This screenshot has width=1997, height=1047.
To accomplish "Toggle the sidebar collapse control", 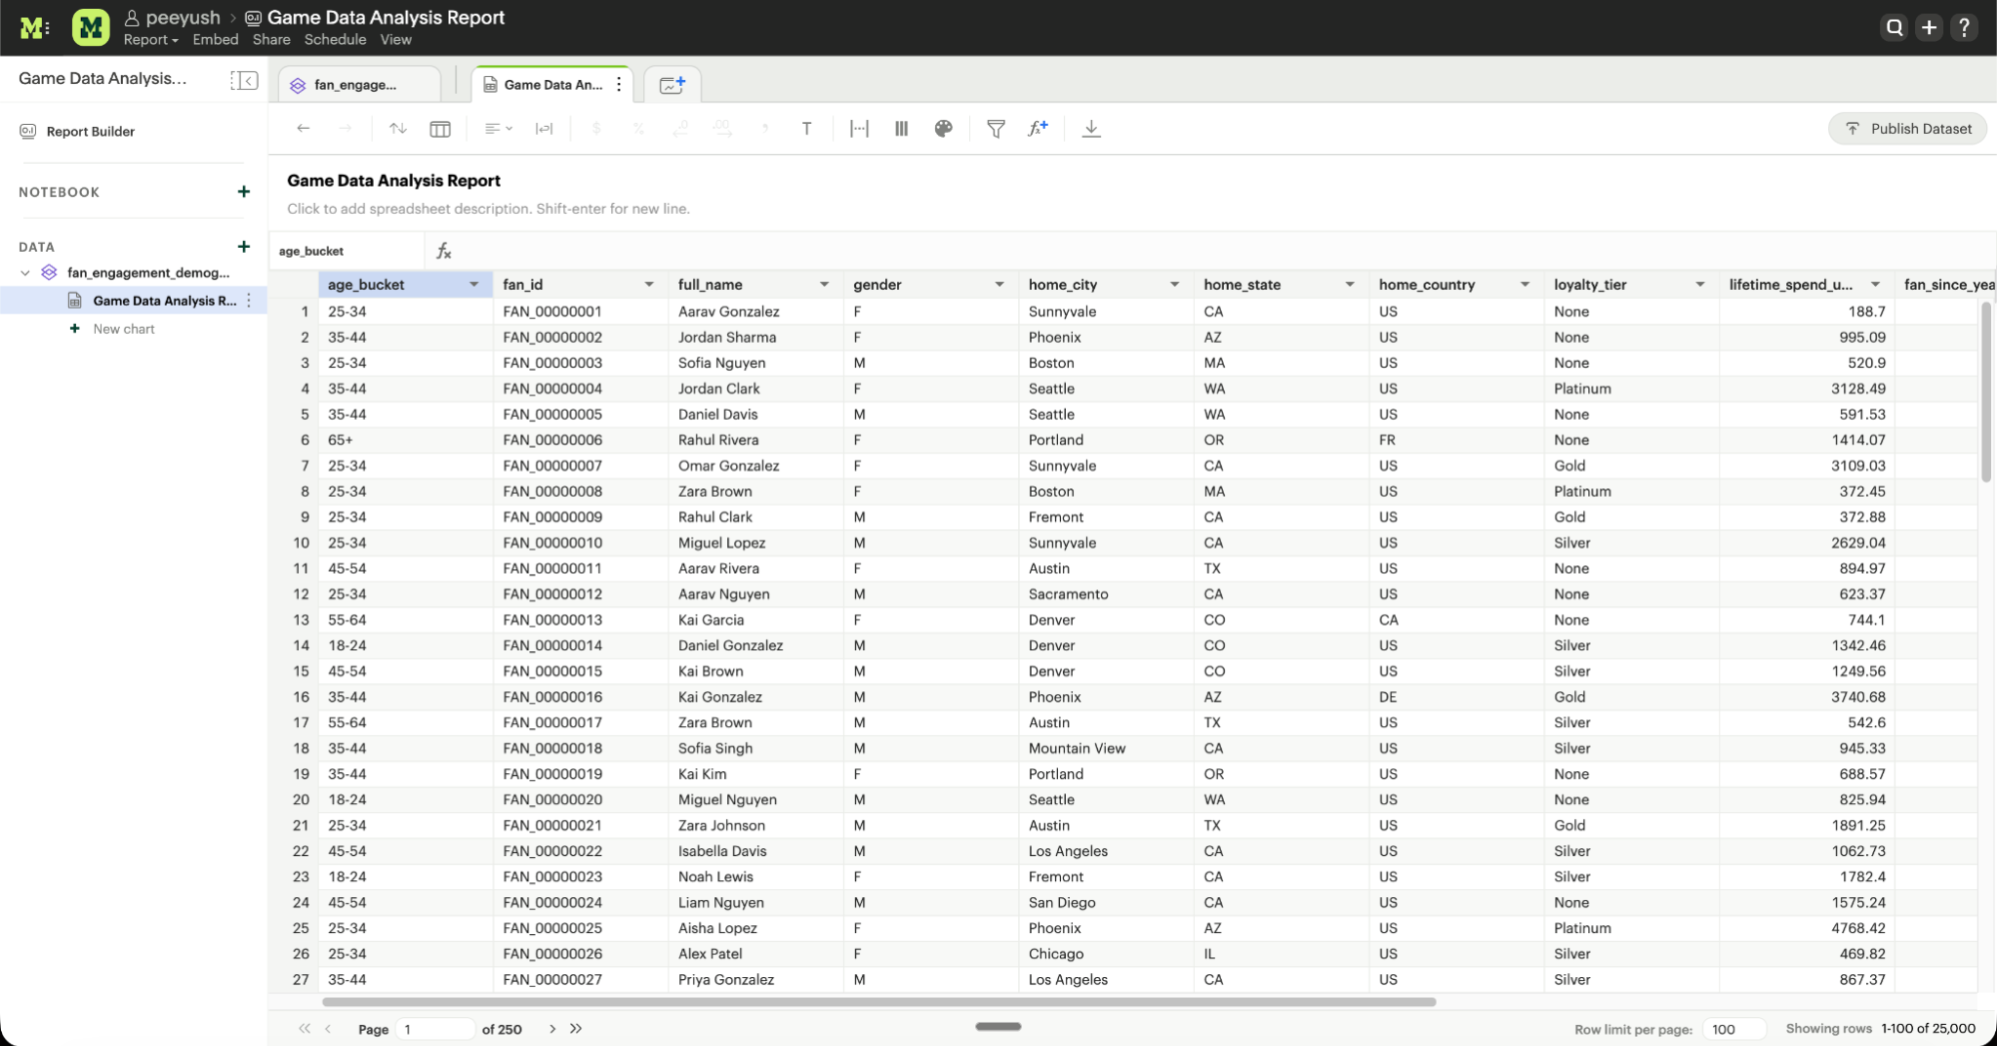I will tap(244, 80).
